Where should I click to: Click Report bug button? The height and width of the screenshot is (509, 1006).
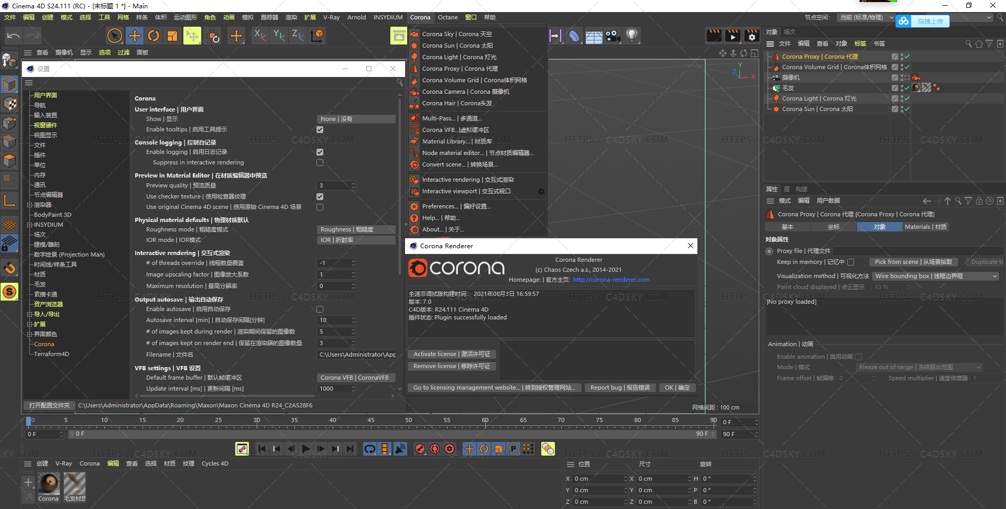[620, 388]
